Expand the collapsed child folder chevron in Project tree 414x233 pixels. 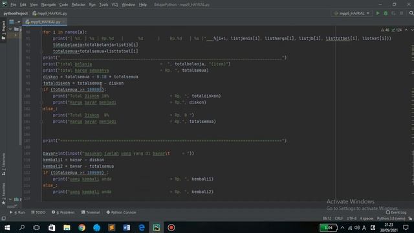[16, 35]
